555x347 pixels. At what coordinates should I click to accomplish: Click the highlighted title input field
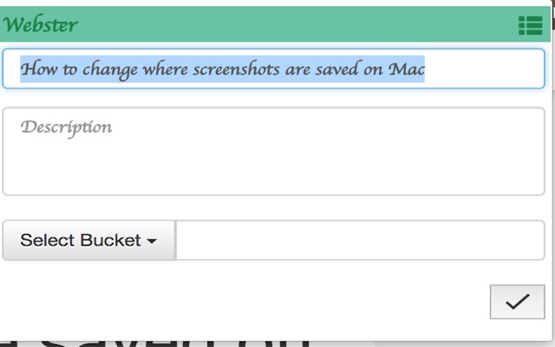(273, 69)
